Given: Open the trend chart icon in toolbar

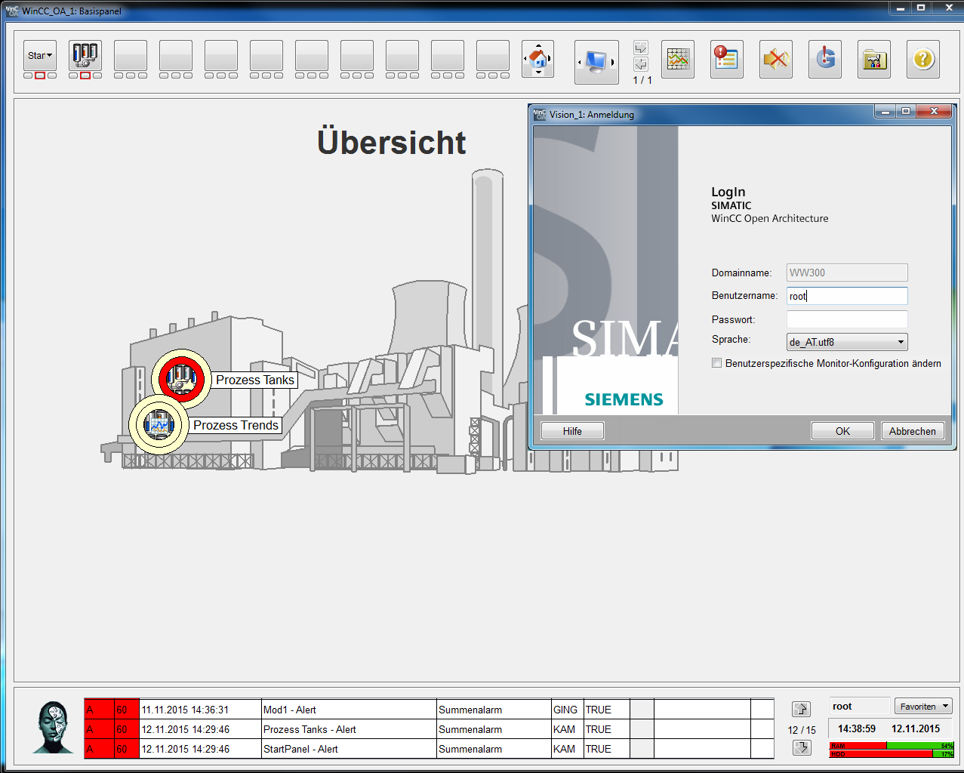Looking at the screenshot, I should pyautogui.click(x=678, y=59).
